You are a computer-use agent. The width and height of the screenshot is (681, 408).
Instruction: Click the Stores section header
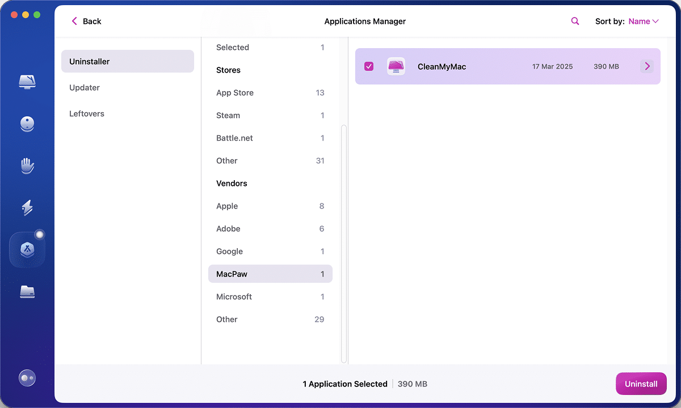228,70
